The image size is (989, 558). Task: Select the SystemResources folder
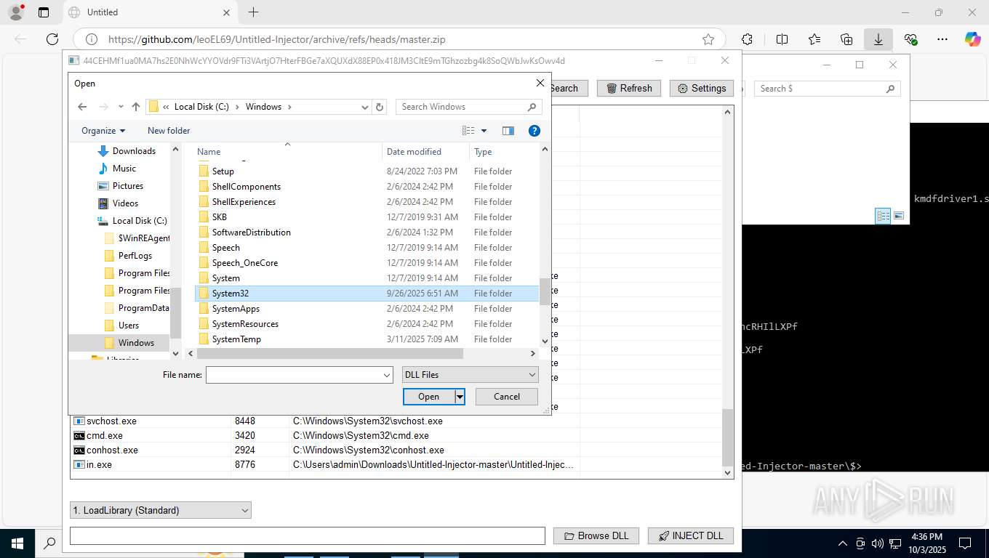pyautogui.click(x=367, y=324)
